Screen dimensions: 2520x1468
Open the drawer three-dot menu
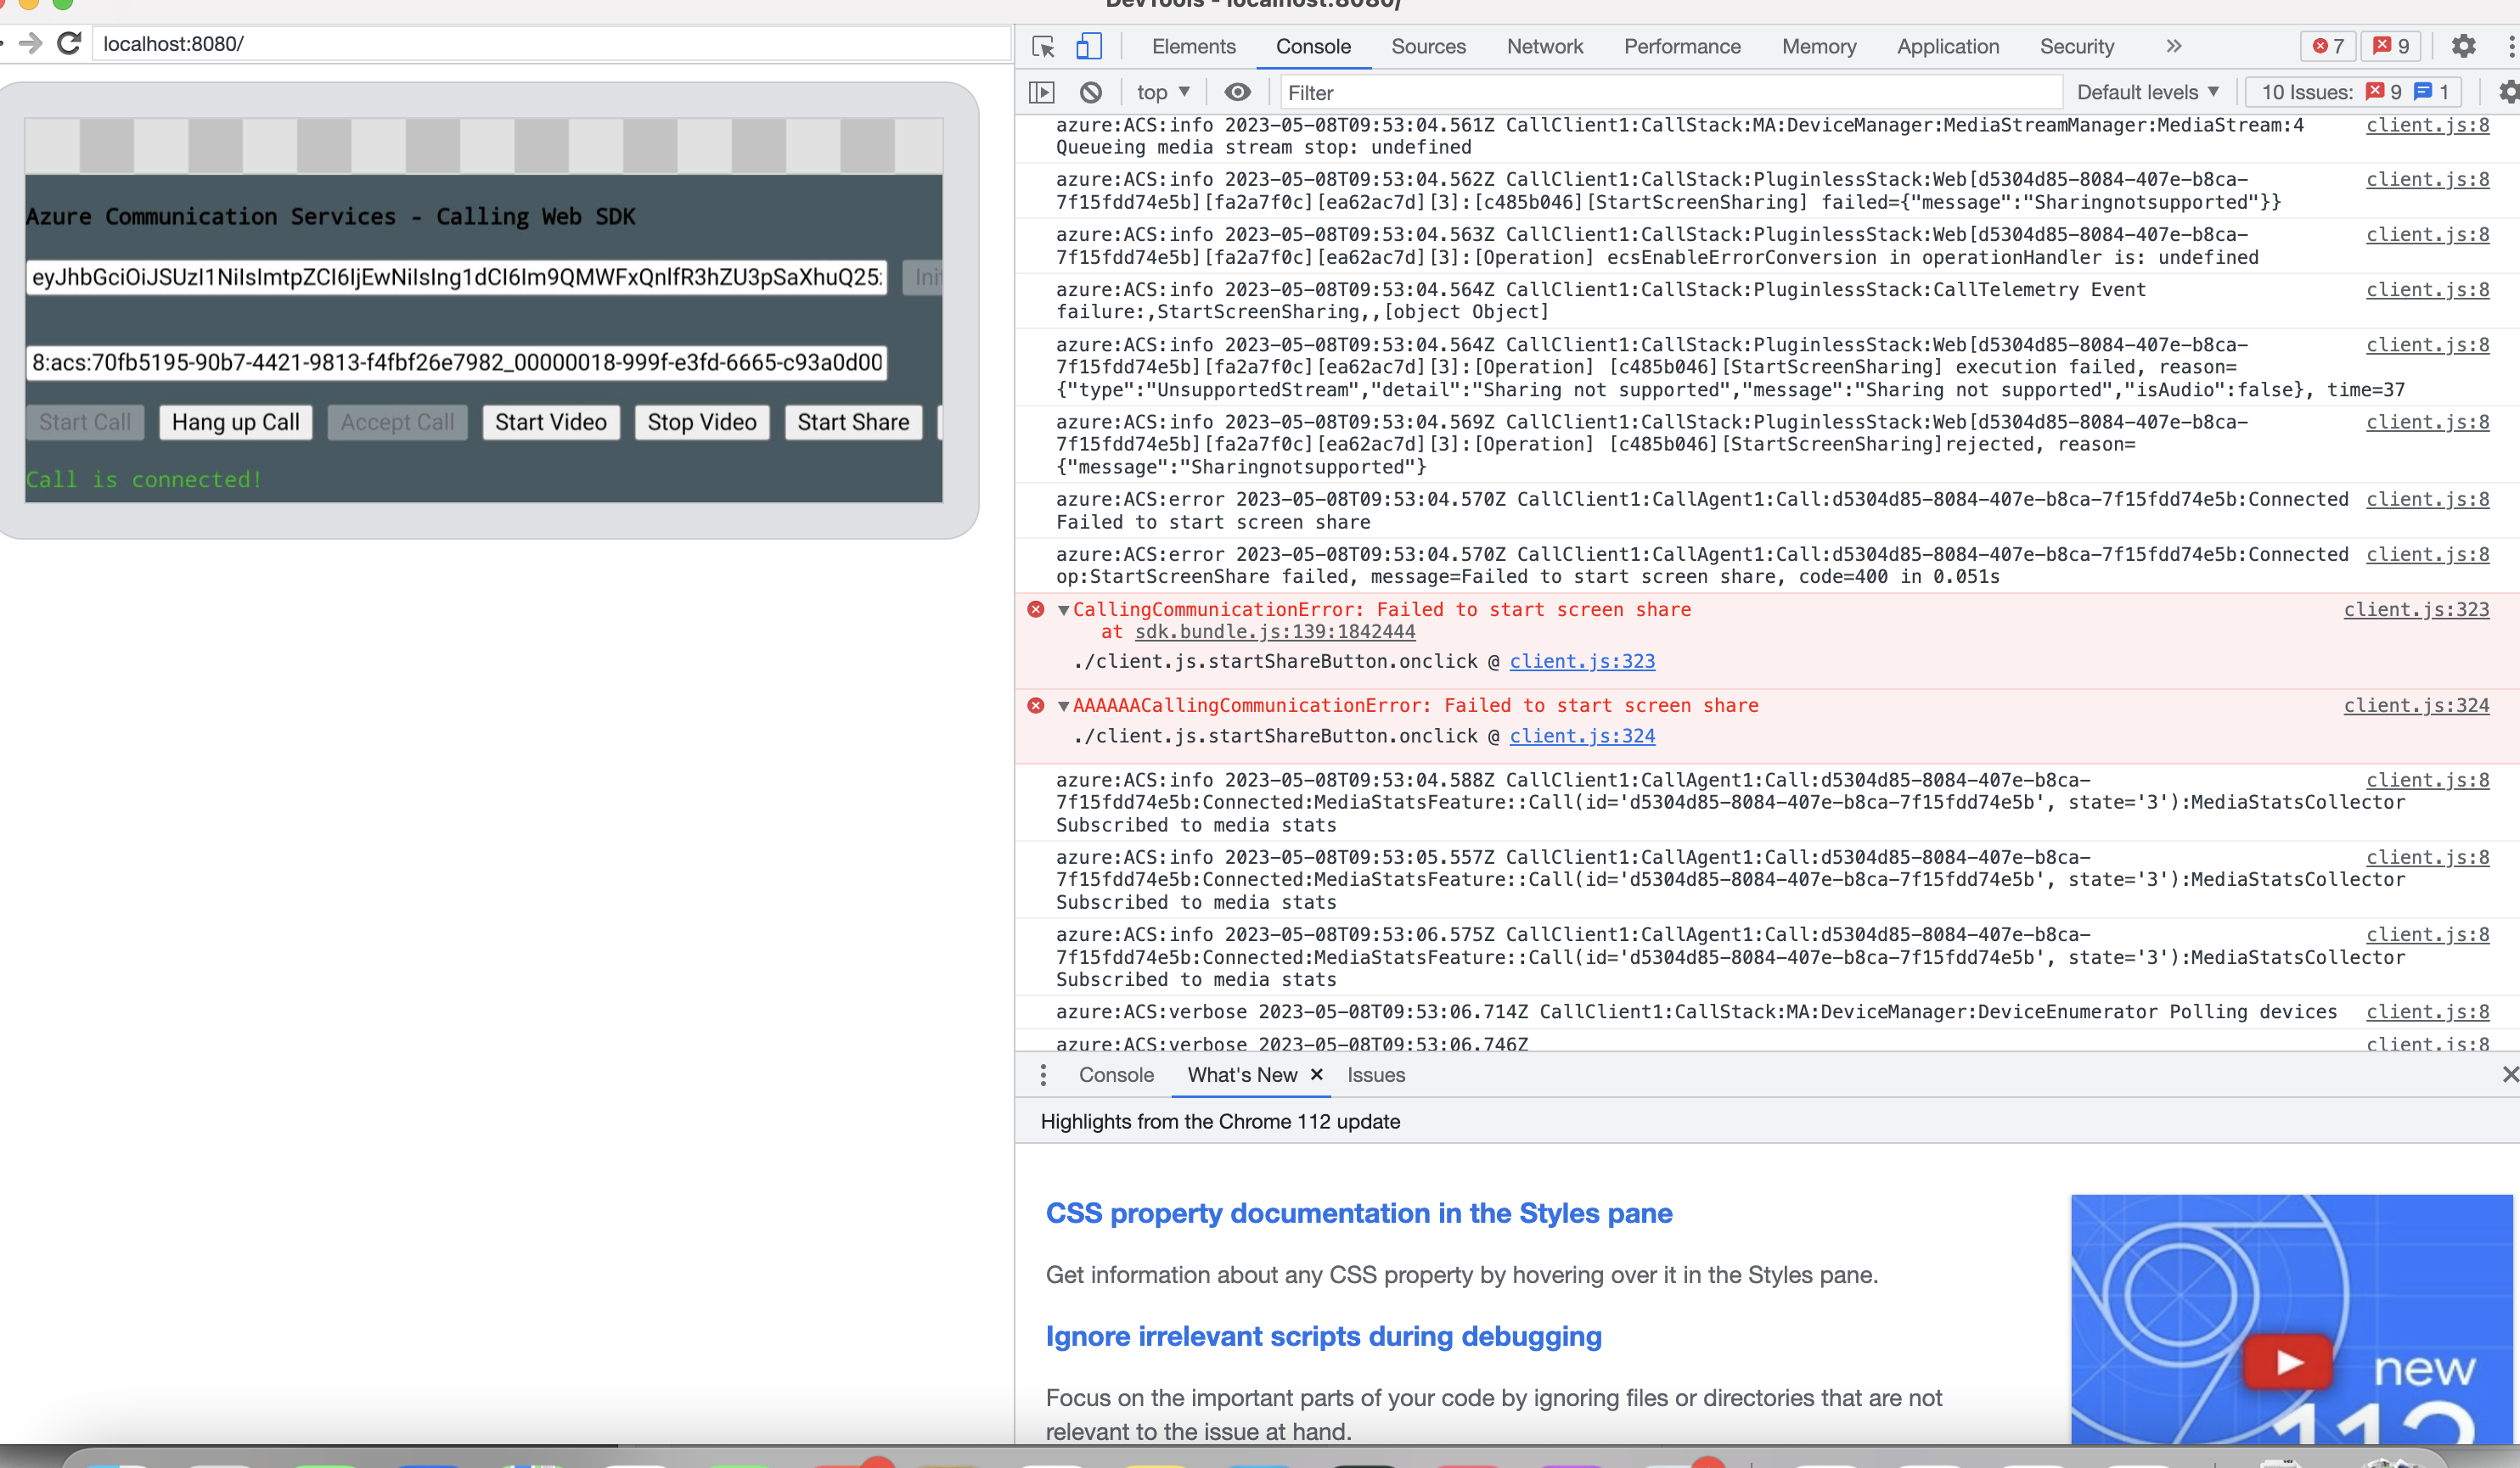click(x=1043, y=1075)
